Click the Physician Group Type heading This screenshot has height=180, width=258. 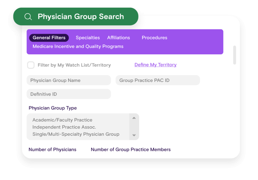point(53,108)
